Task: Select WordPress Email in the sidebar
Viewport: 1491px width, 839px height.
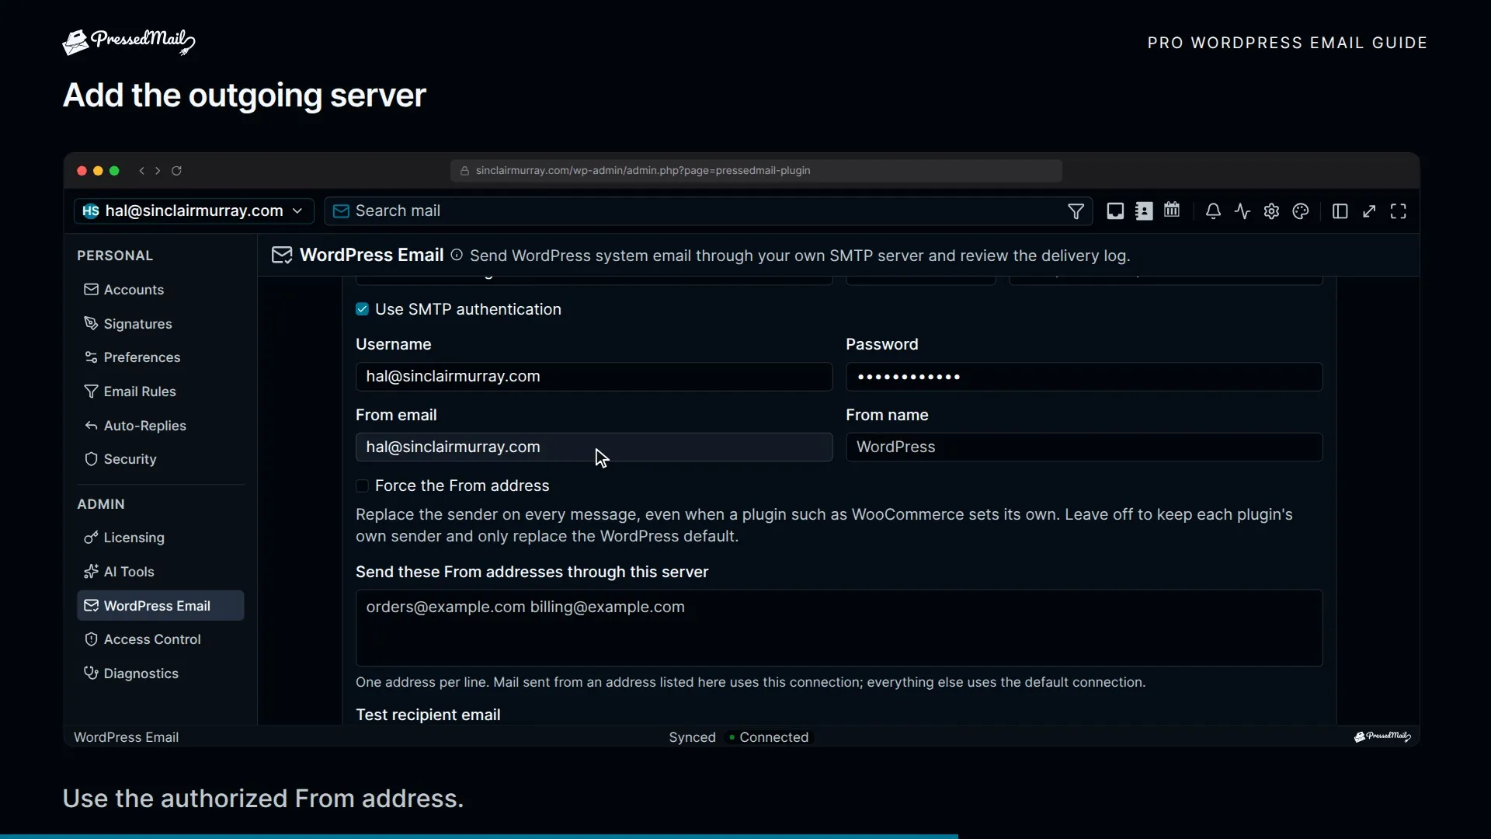Action: coord(161,606)
